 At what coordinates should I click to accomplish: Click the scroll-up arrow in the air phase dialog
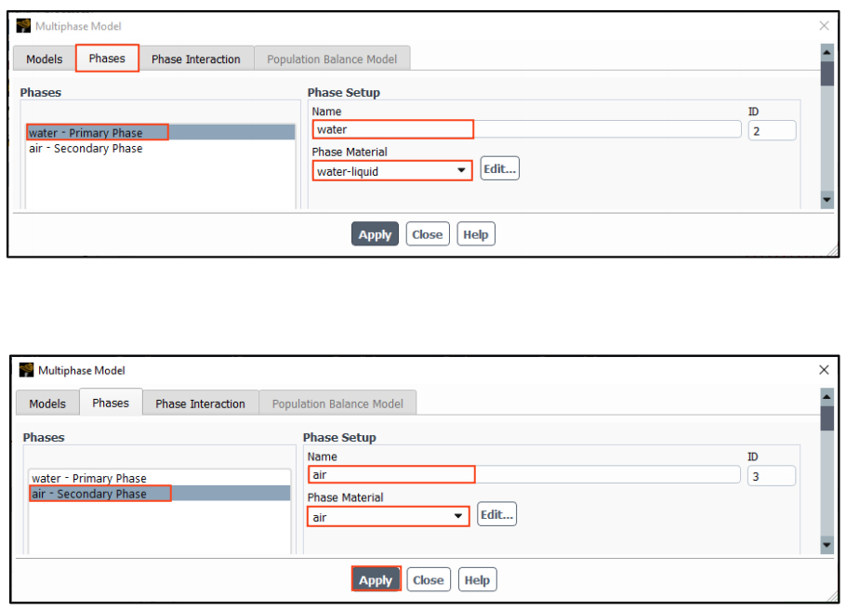[826, 396]
